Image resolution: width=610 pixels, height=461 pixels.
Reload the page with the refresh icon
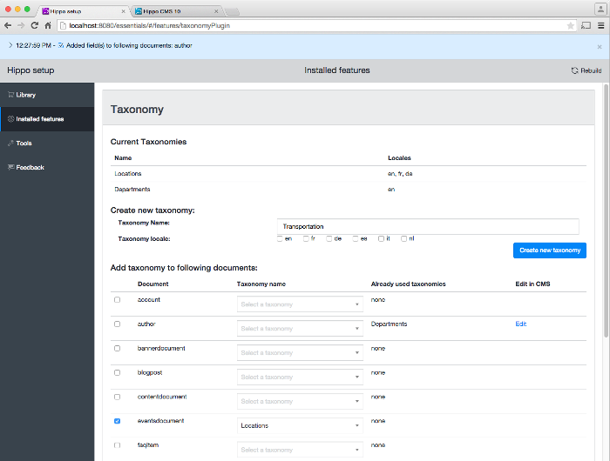pos(35,25)
